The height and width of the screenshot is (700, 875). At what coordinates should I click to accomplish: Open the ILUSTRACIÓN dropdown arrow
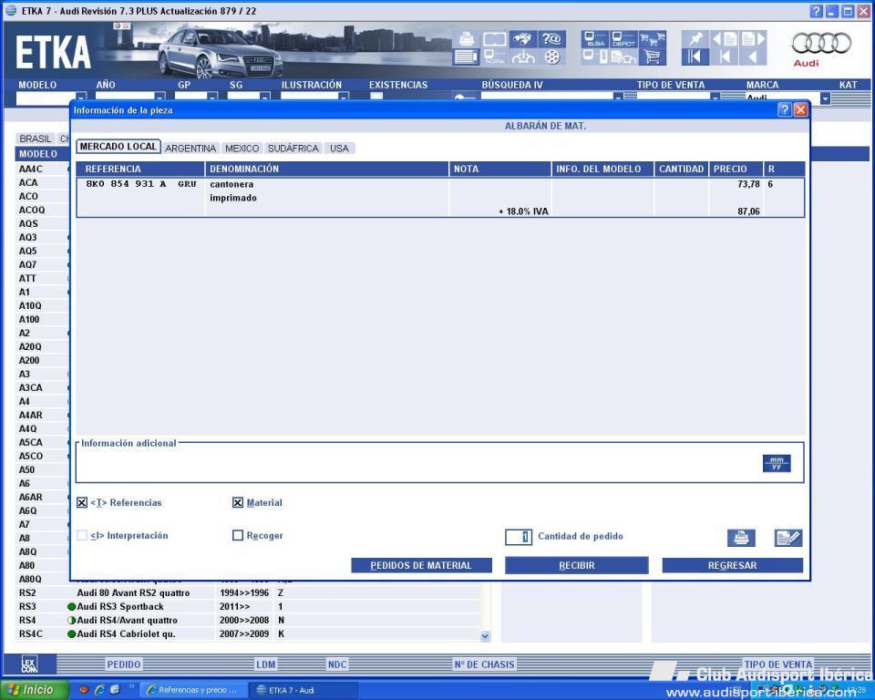click(x=344, y=96)
